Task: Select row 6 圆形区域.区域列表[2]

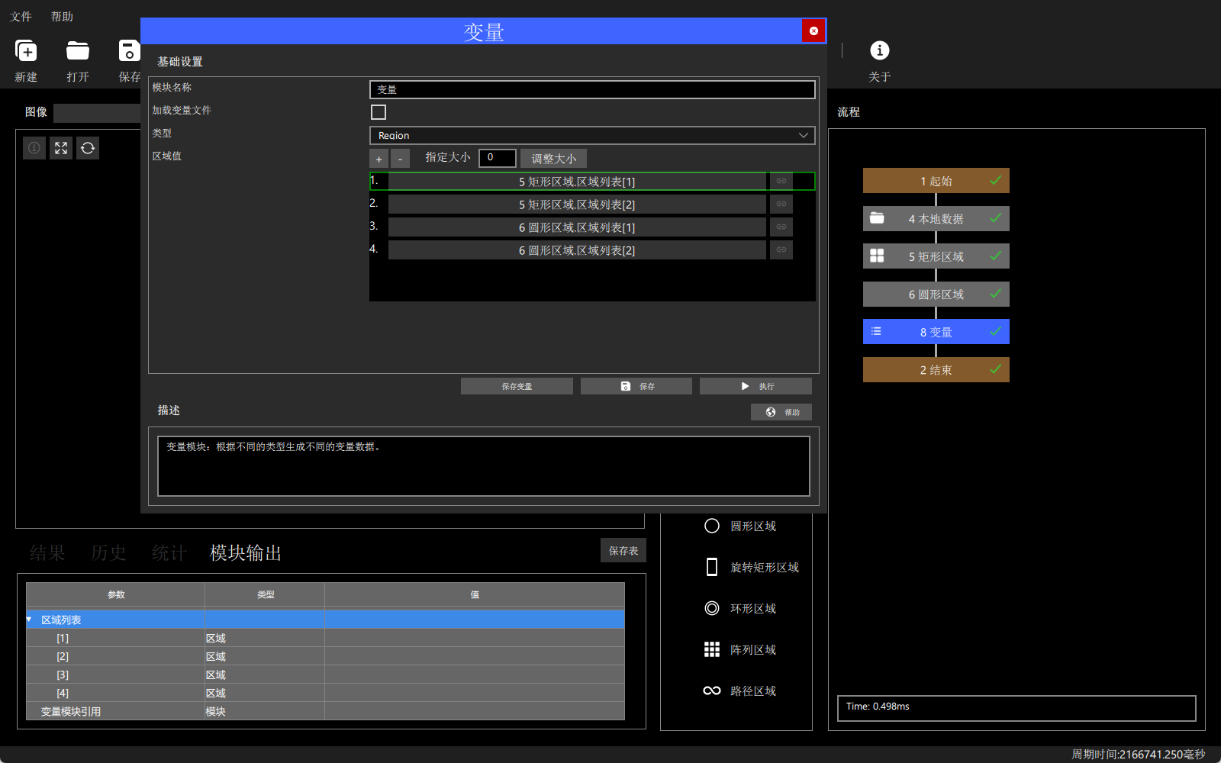Action: [577, 250]
